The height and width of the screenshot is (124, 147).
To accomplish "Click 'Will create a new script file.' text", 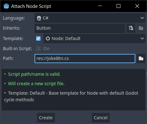I will click(36, 84).
